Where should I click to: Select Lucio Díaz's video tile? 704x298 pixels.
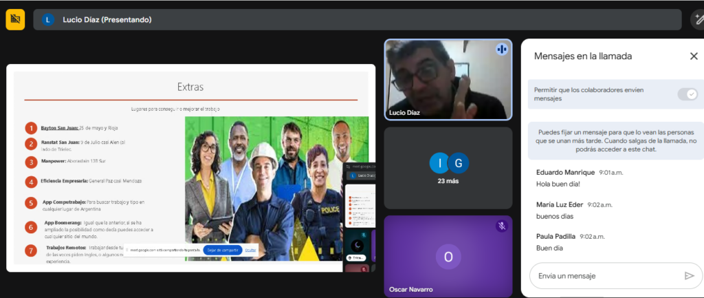pos(448,79)
